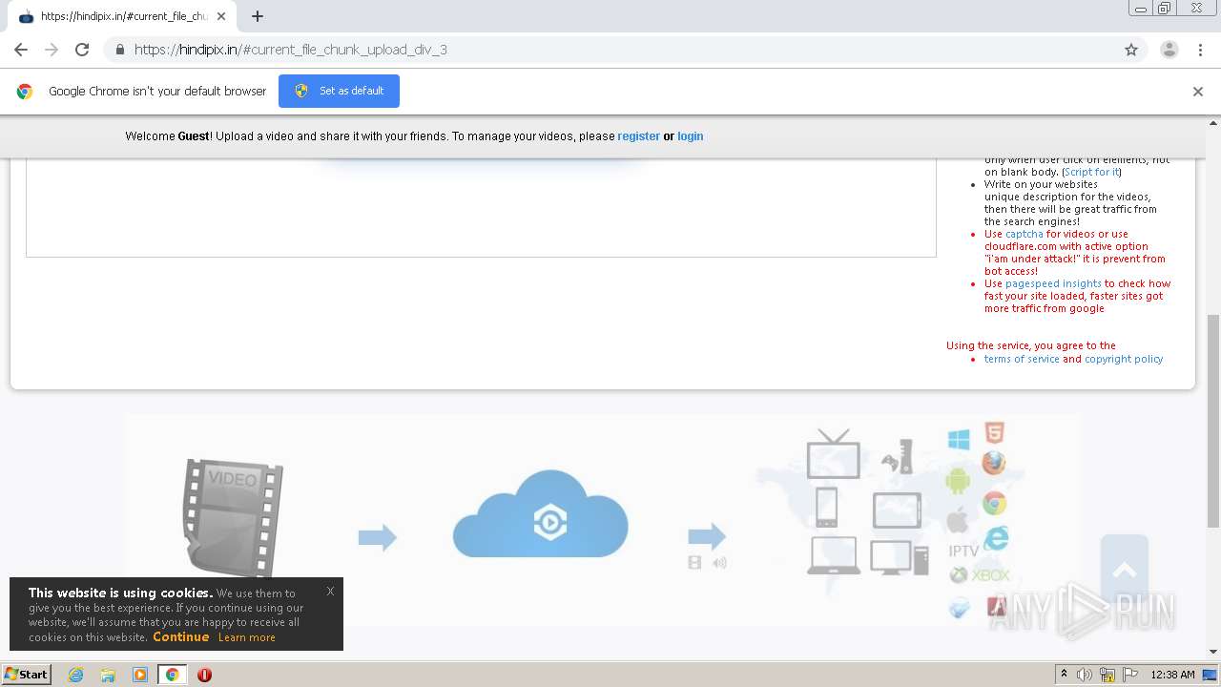Open the 'Script for it' link
1221x687 pixels.
tap(1092, 172)
